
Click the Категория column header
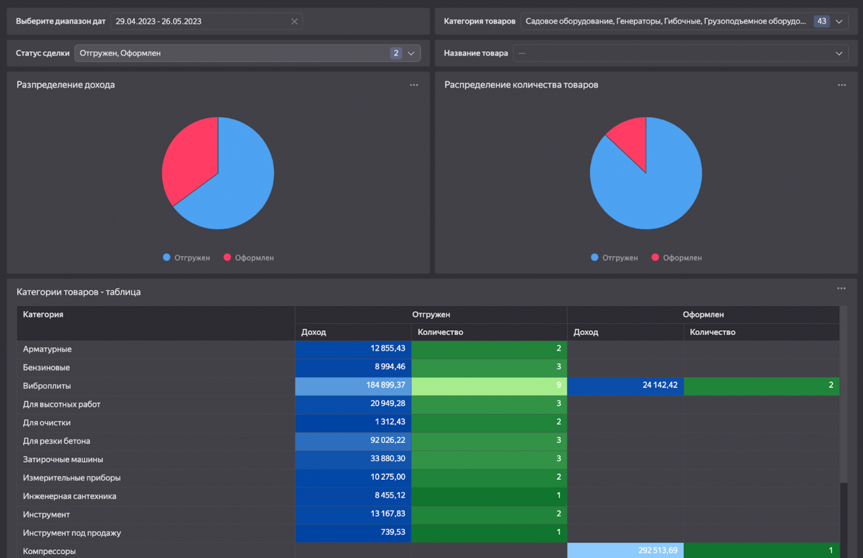point(43,315)
